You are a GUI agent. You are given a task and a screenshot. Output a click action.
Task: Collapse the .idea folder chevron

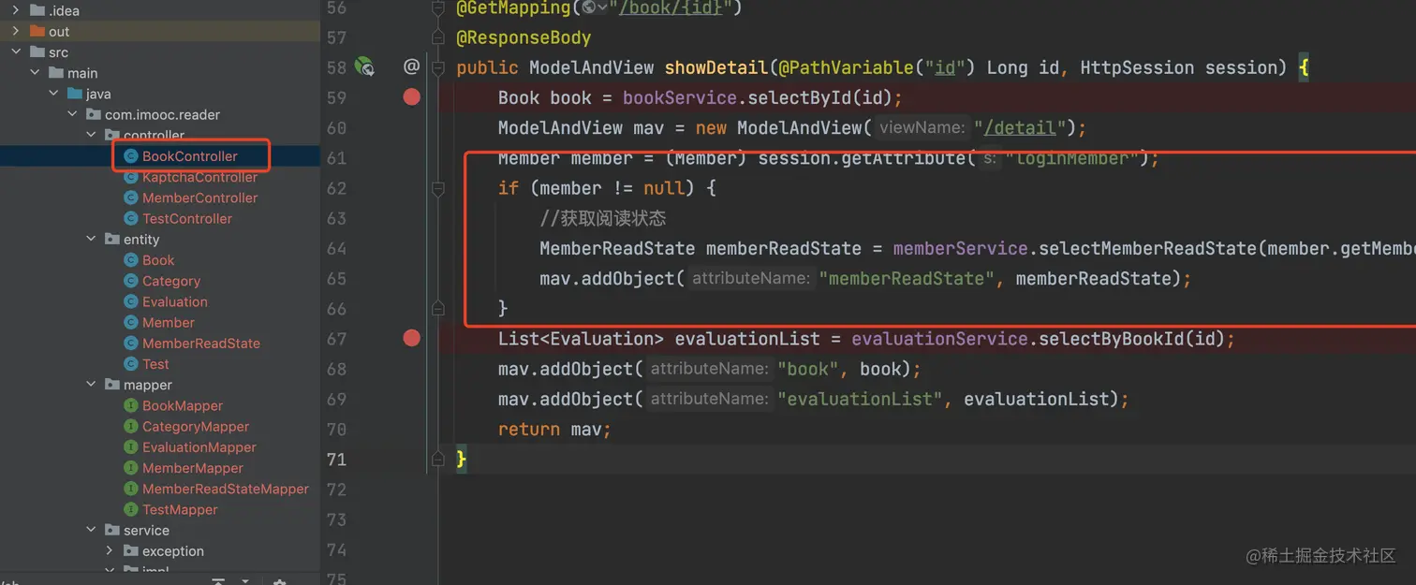click(16, 10)
